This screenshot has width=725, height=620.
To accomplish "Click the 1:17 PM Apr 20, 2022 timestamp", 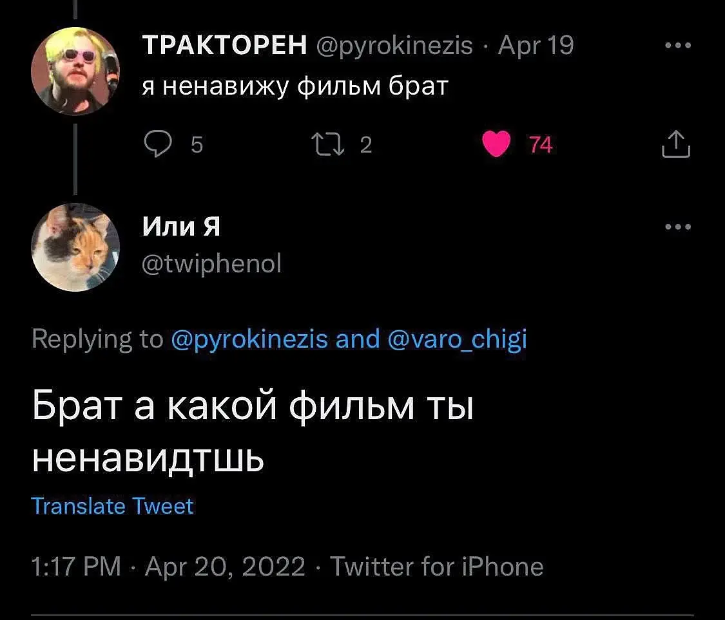I will [x=168, y=567].
